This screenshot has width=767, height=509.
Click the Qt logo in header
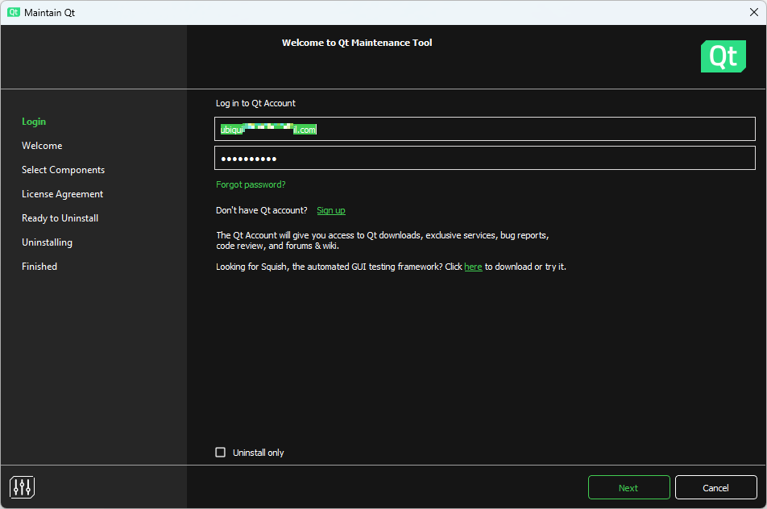[723, 56]
